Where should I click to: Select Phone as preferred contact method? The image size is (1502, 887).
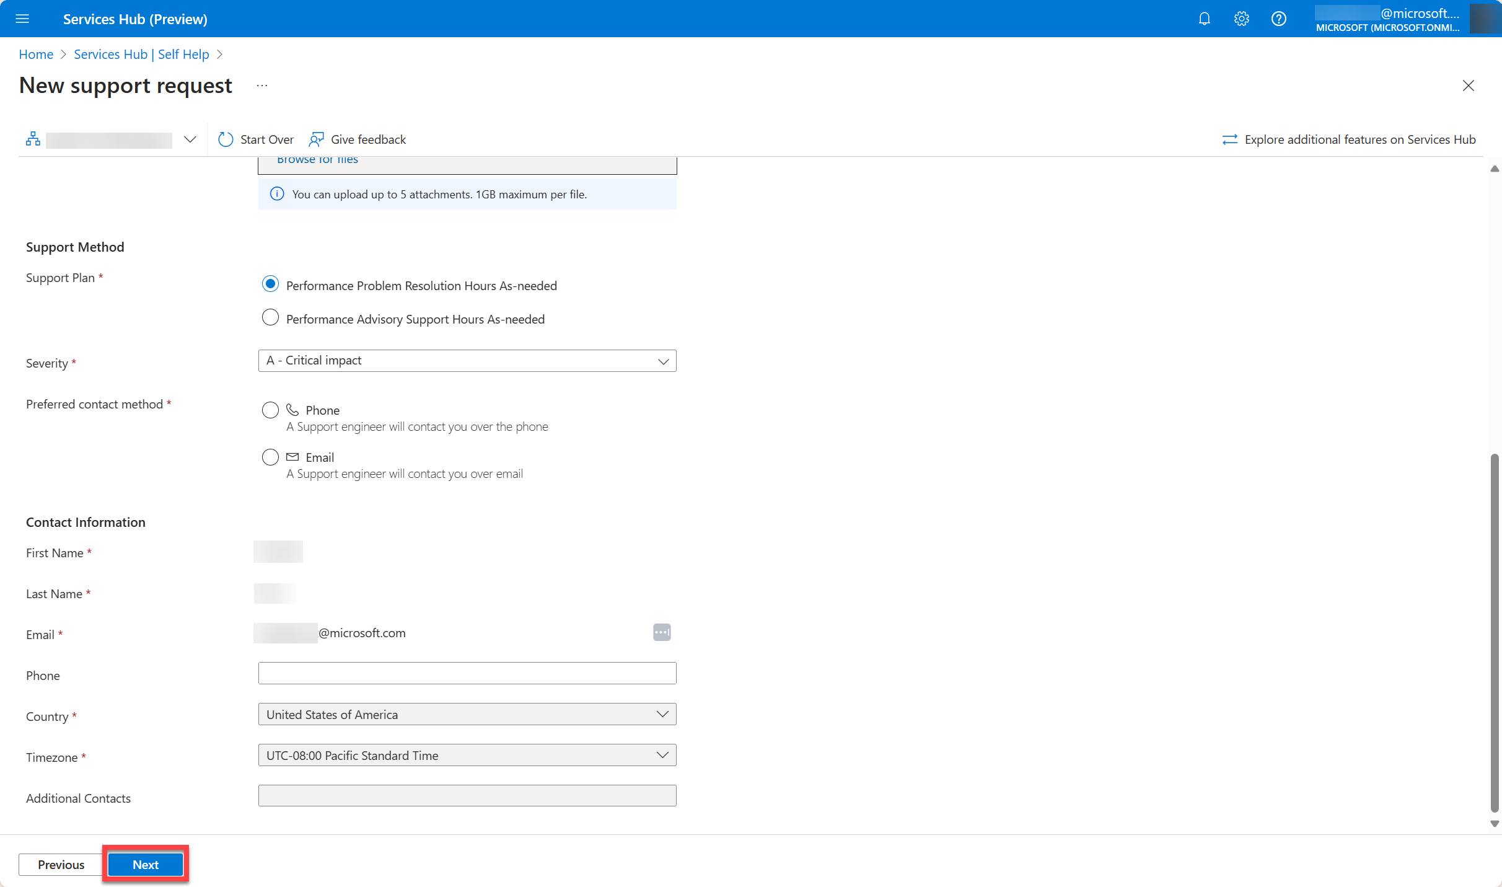[269, 410]
